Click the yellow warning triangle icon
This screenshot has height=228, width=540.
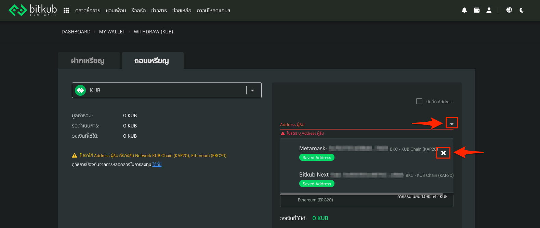[x=75, y=155]
